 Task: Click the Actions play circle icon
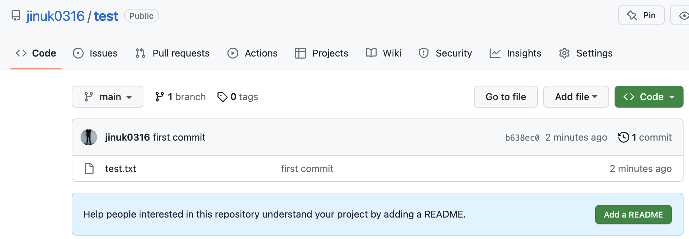click(233, 53)
